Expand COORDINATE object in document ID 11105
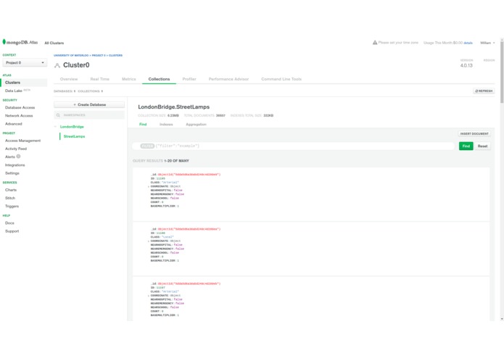This screenshot has width=504, height=358. (x=149, y=186)
